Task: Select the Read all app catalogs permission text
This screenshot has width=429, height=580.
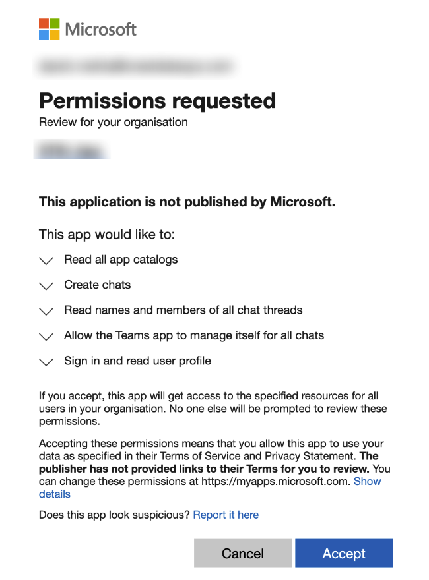Action: tap(121, 260)
